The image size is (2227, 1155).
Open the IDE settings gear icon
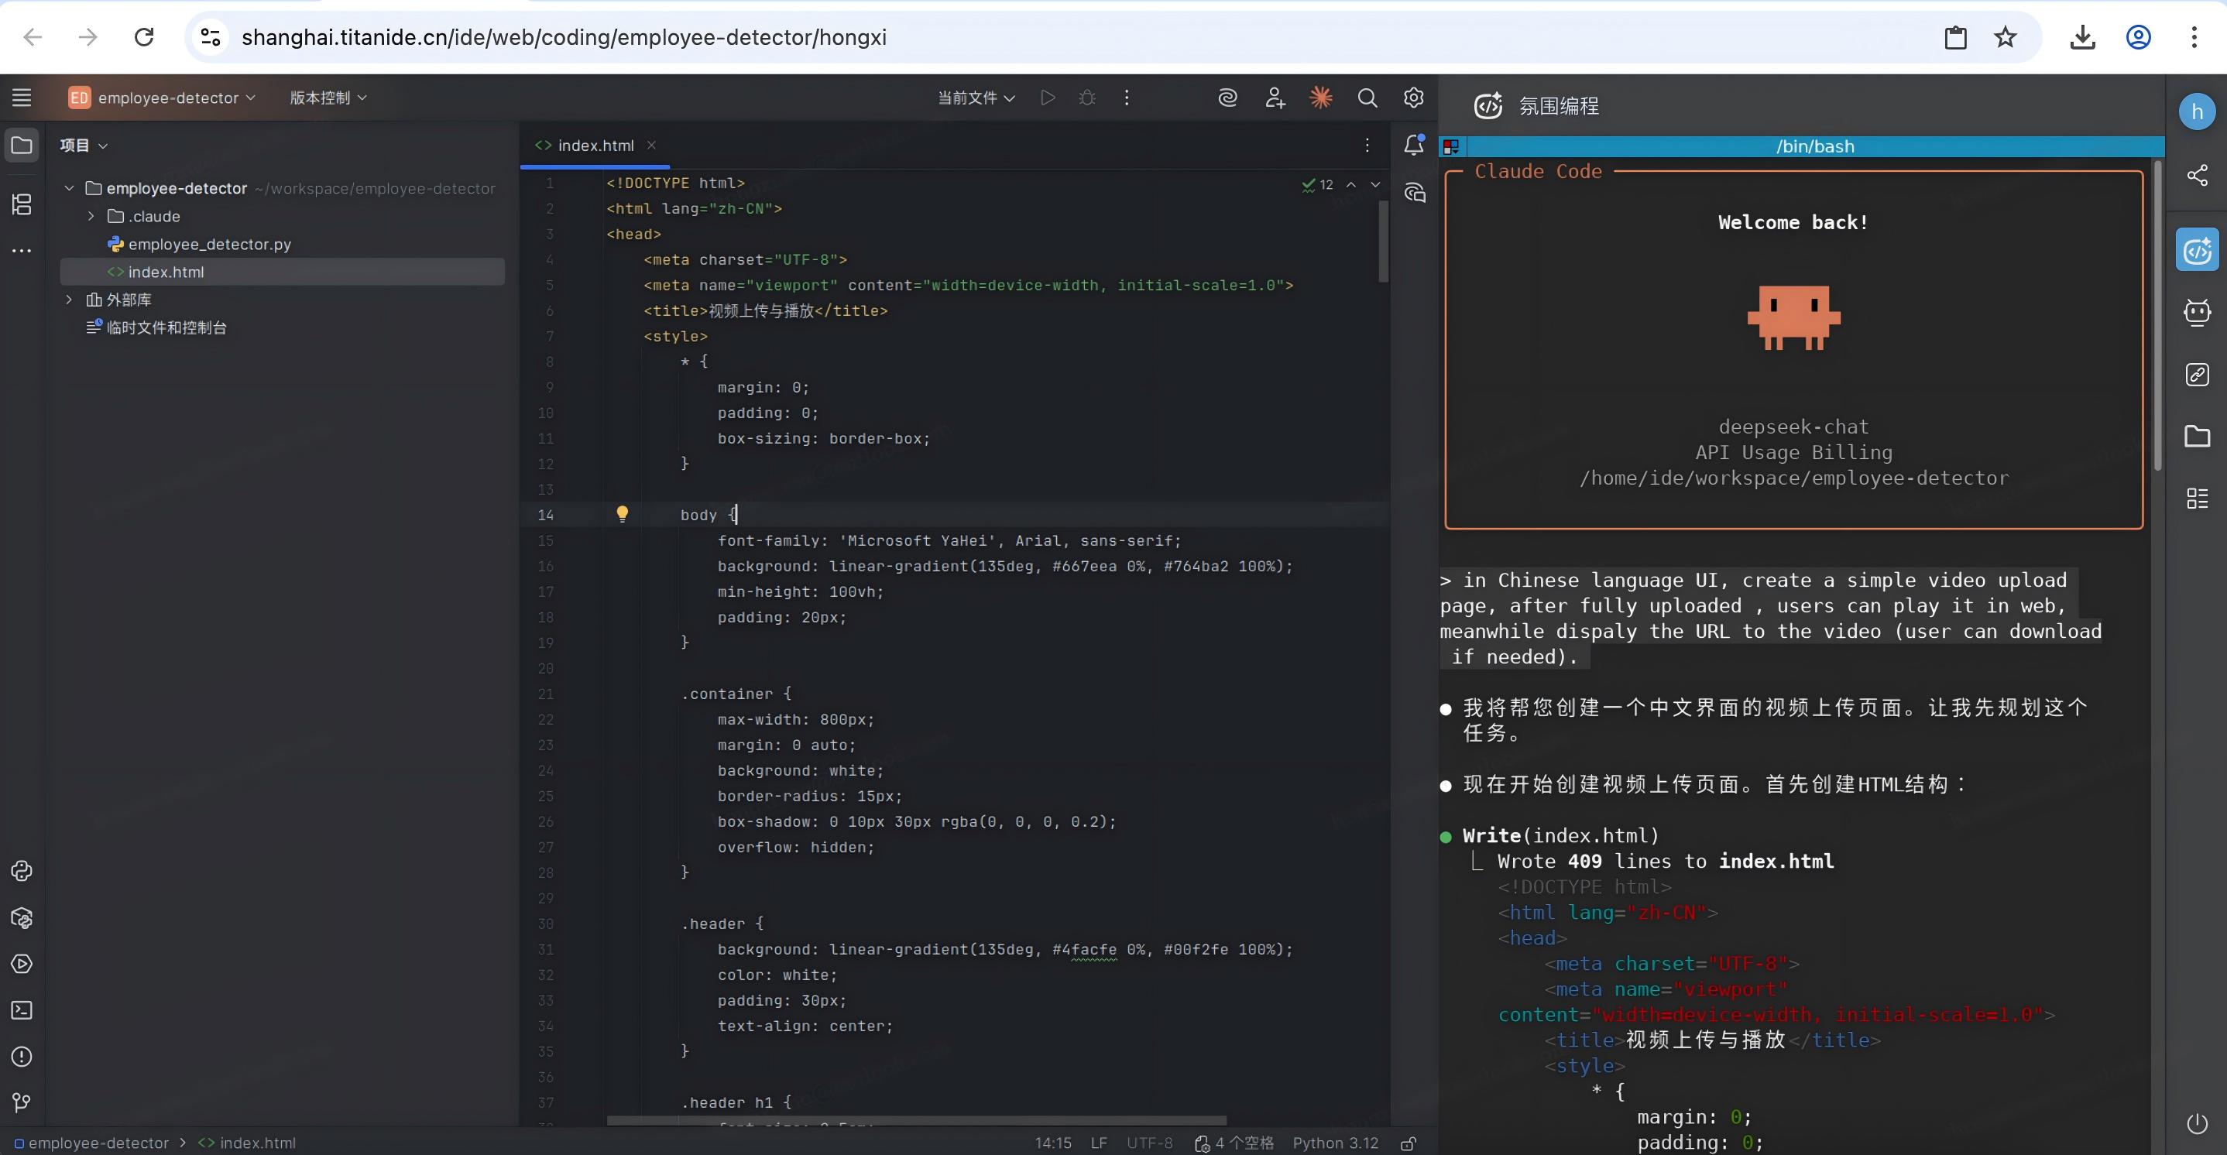1413,98
